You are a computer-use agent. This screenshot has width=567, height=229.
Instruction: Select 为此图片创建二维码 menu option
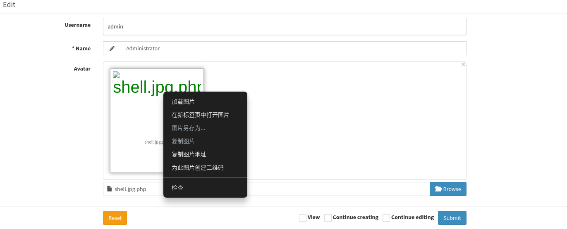205,168
